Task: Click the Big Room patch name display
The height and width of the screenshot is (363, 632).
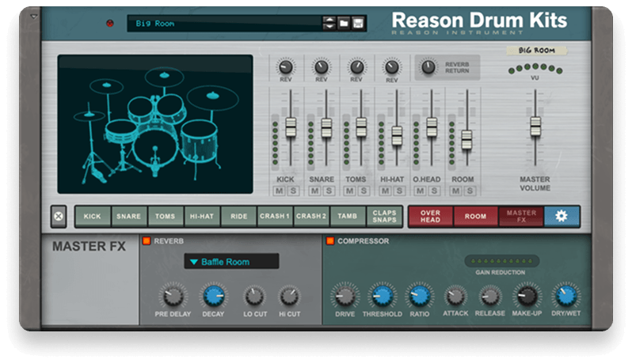Action: point(225,24)
